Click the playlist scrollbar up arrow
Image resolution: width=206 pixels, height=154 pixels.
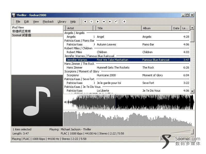click(192, 28)
